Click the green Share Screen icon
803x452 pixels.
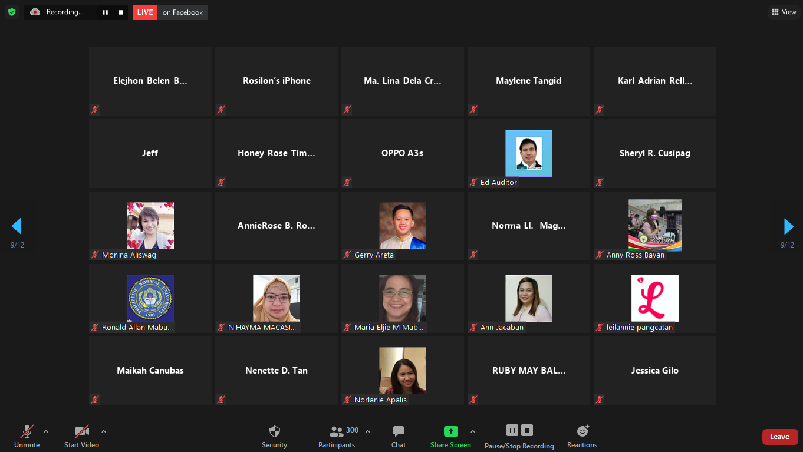(x=450, y=431)
